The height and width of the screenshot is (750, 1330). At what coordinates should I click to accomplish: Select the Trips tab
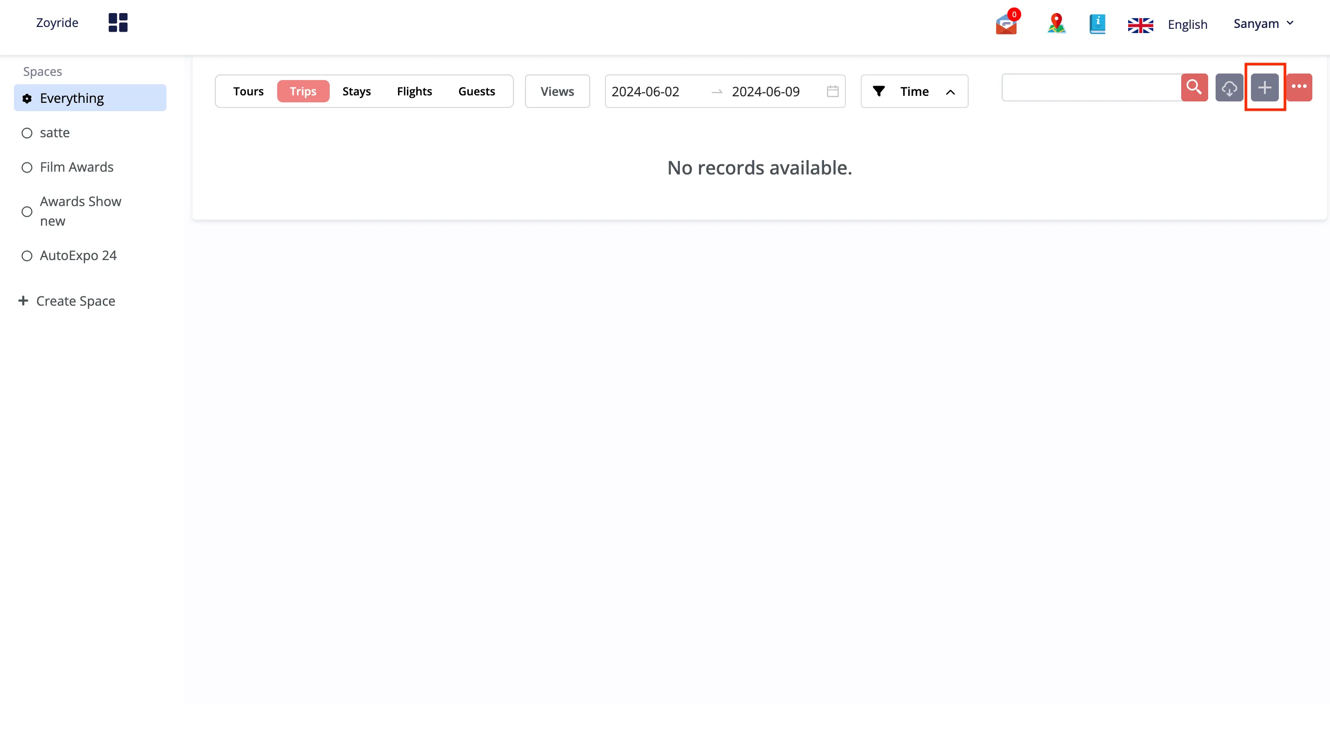(303, 92)
